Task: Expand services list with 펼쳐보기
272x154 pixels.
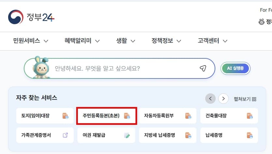Action: (245, 99)
